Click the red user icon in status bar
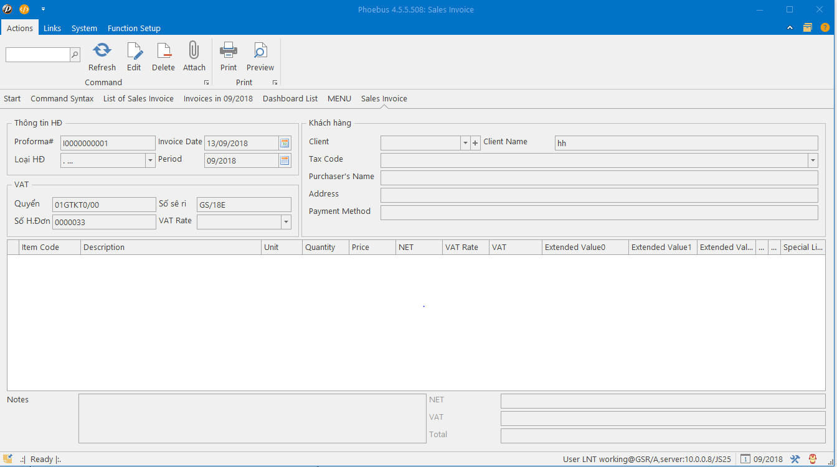Viewport: 837px width, 467px height. coord(812,460)
